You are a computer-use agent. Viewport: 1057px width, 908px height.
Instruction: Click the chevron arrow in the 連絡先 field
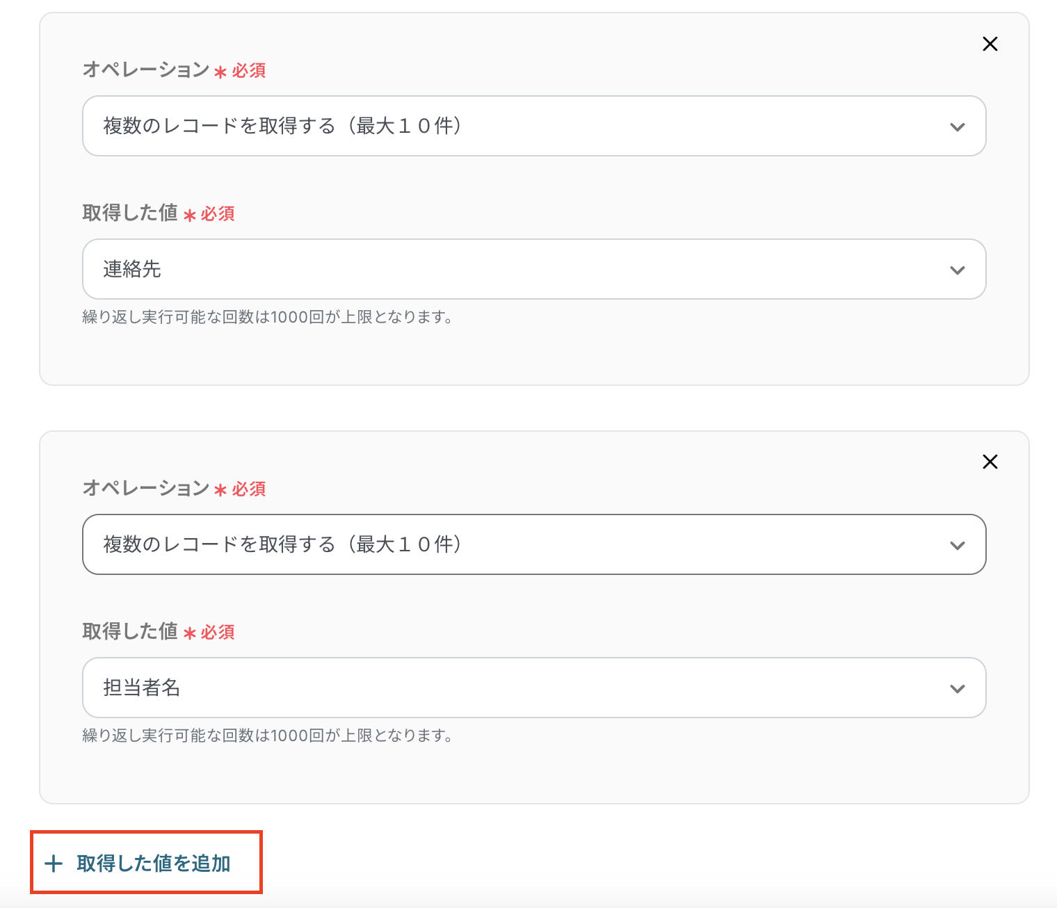tap(957, 270)
